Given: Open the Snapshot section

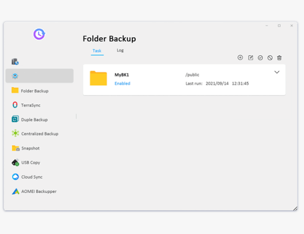Looking at the screenshot, I should (30, 149).
